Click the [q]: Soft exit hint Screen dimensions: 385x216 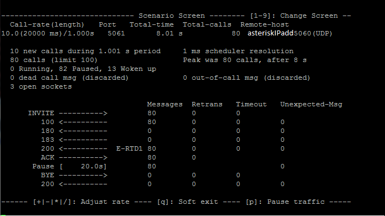[x=187, y=202]
